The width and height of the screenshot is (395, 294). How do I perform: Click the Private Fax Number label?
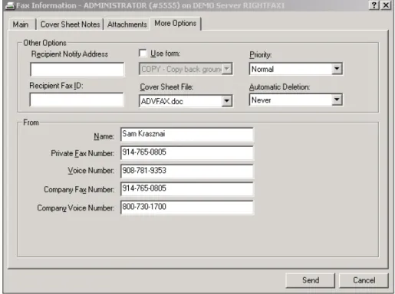click(83, 153)
